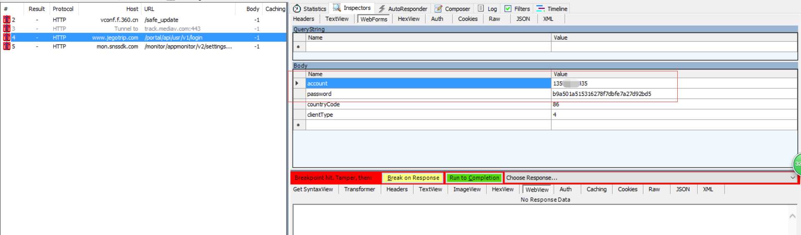Viewport: 801px width, 235px height.
Task: Click breakpoint icon of session 5
Action: (7, 46)
